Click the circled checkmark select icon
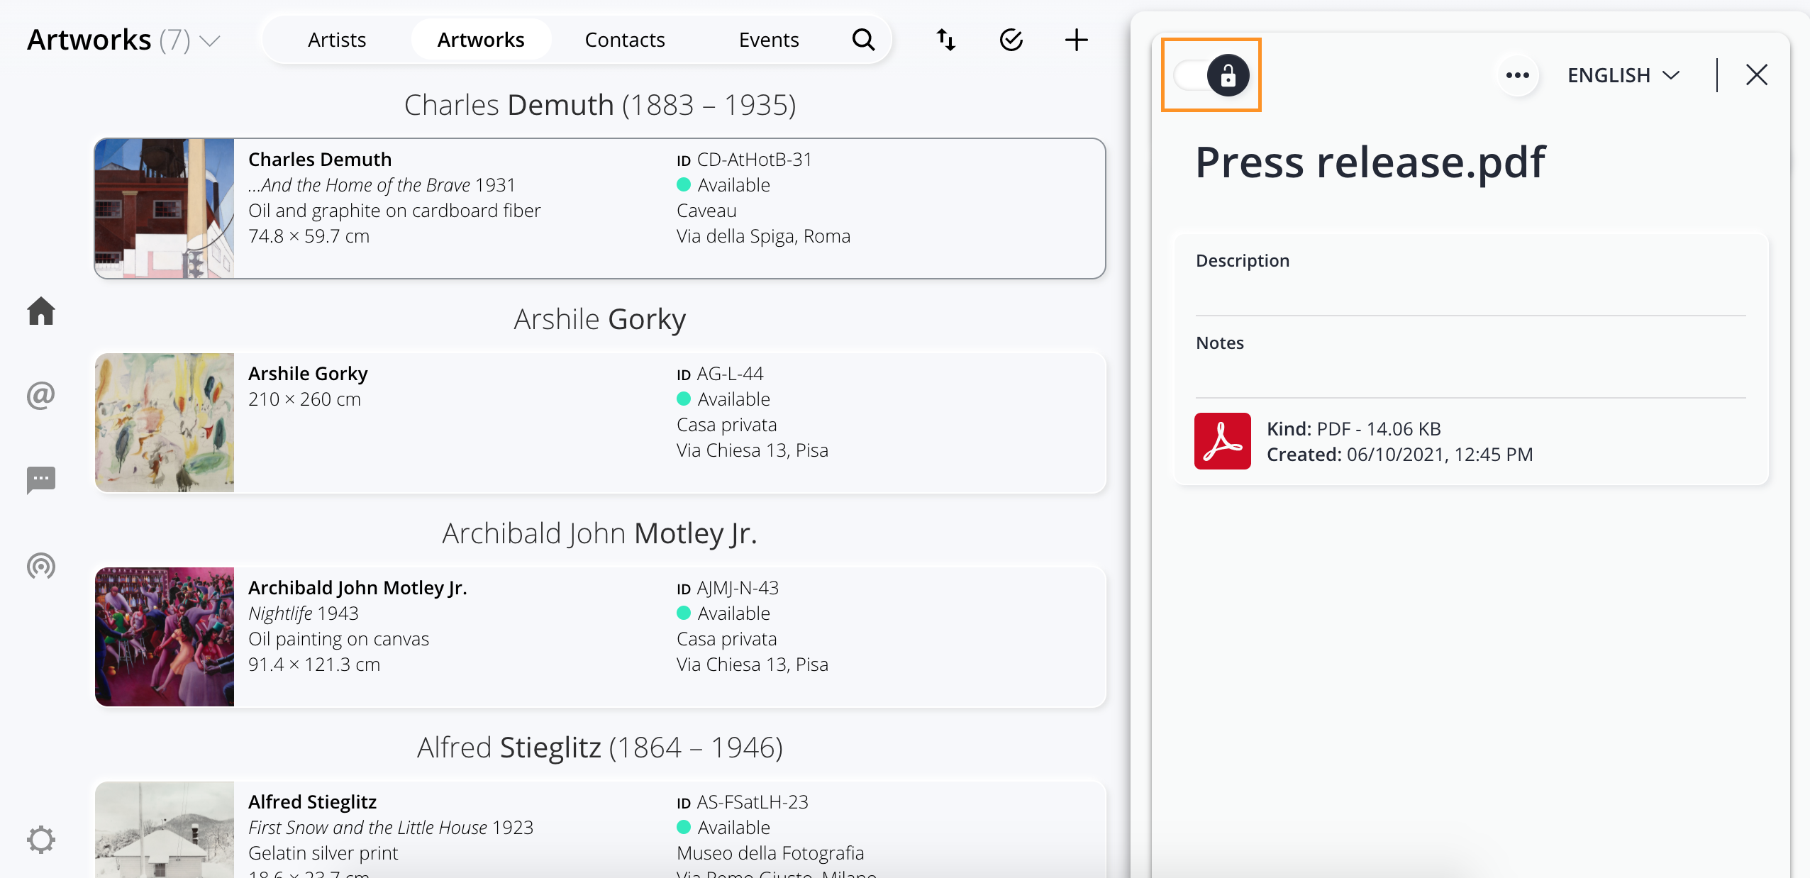This screenshot has width=1810, height=878. pyautogui.click(x=1011, y=40)
